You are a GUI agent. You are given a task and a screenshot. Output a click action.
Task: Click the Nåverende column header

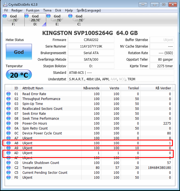point(91,88)
